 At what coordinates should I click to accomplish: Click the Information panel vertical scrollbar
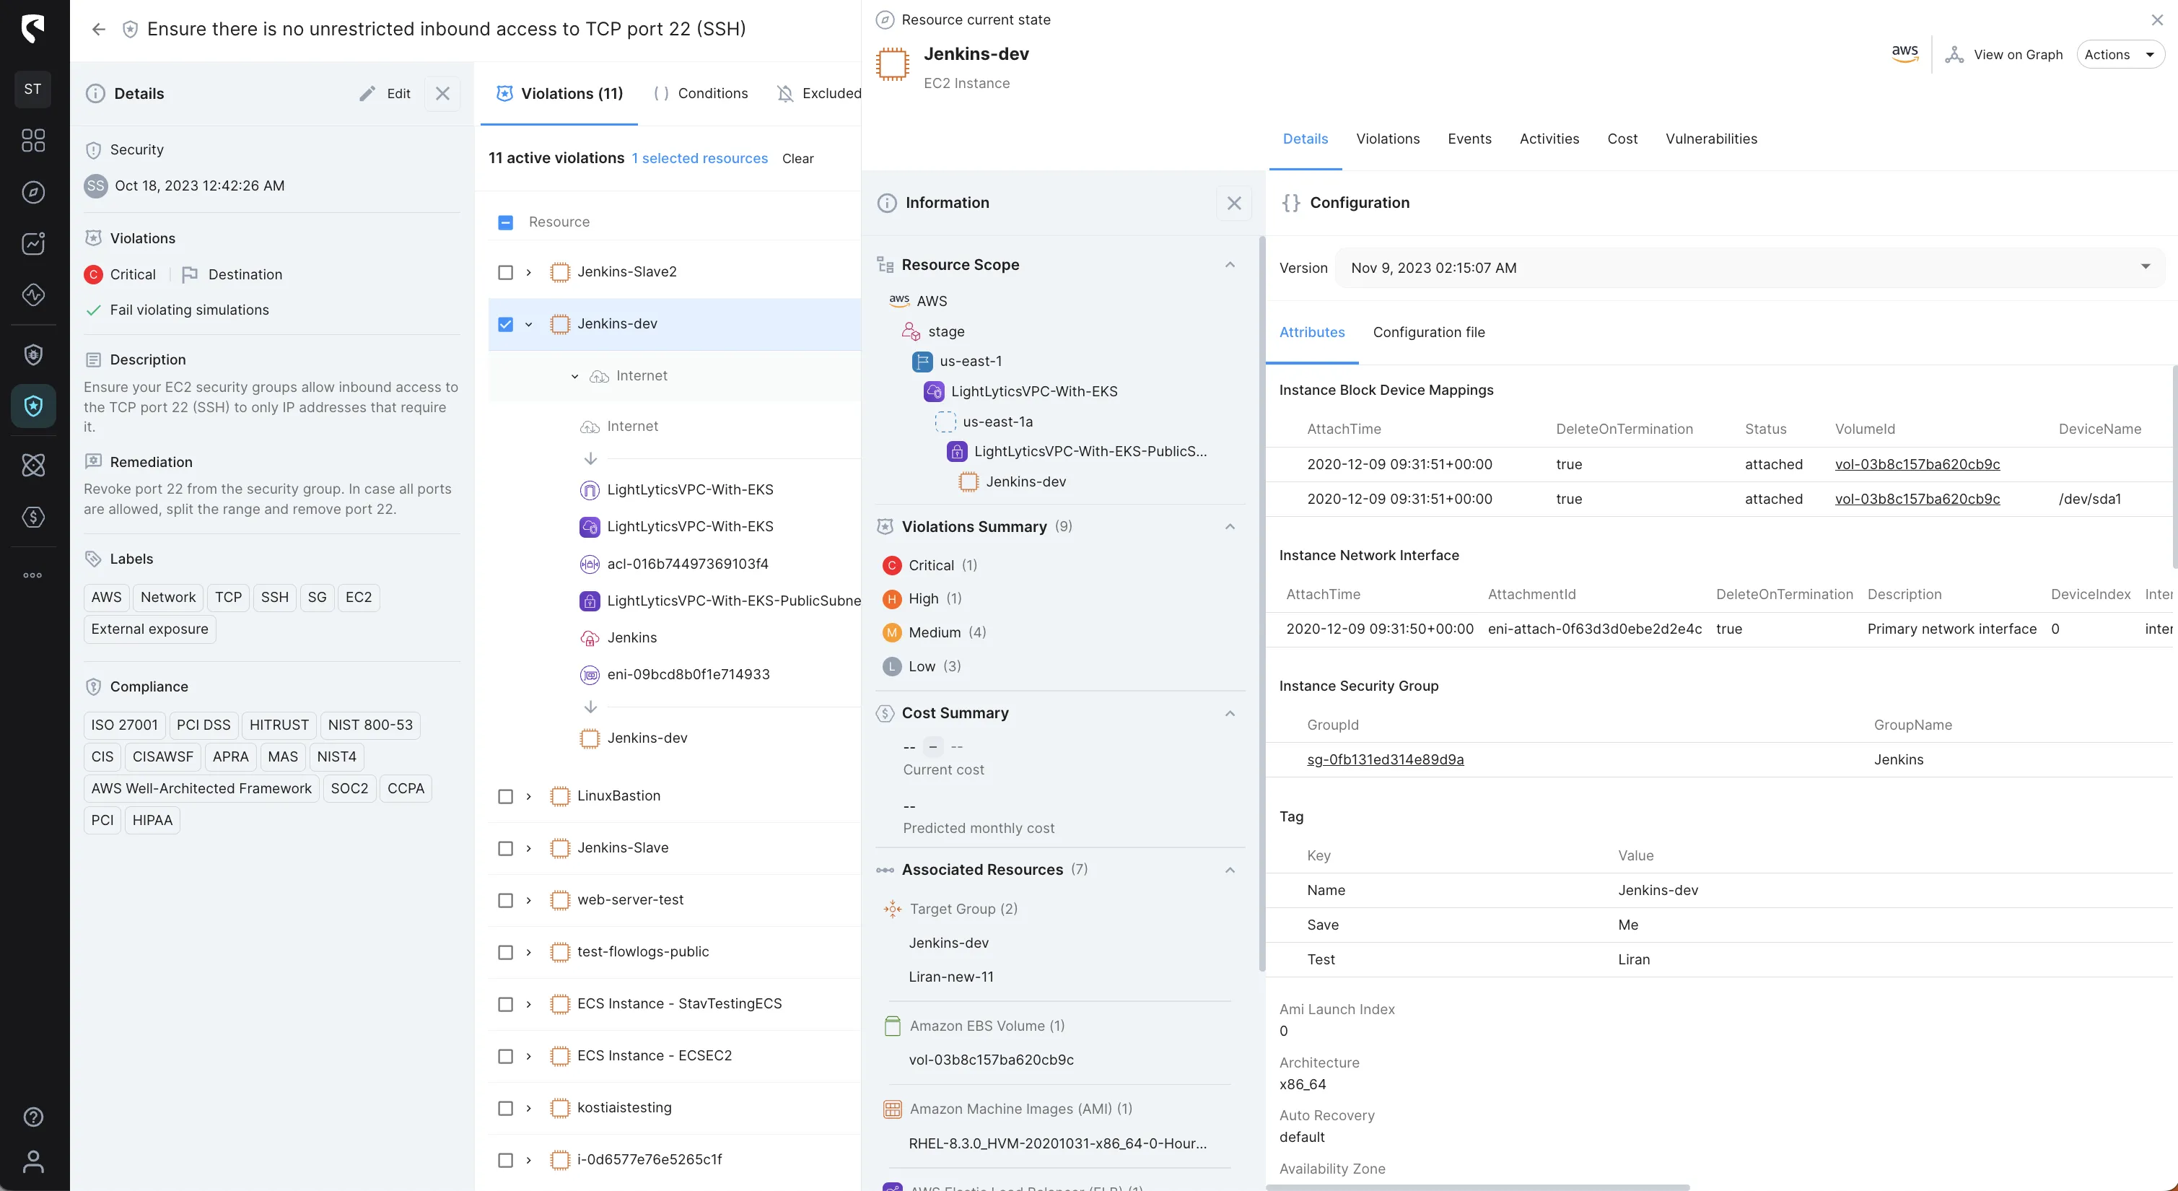1261,603
